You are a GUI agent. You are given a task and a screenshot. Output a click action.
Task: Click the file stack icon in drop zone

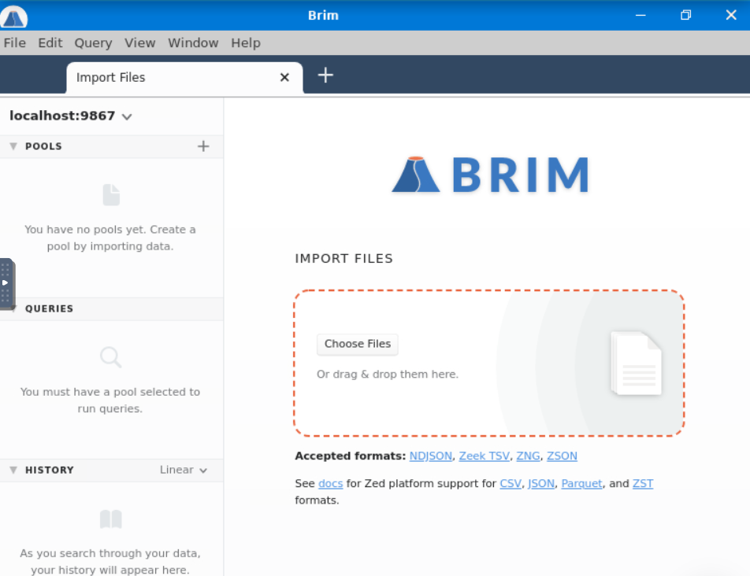click(637, 364)
